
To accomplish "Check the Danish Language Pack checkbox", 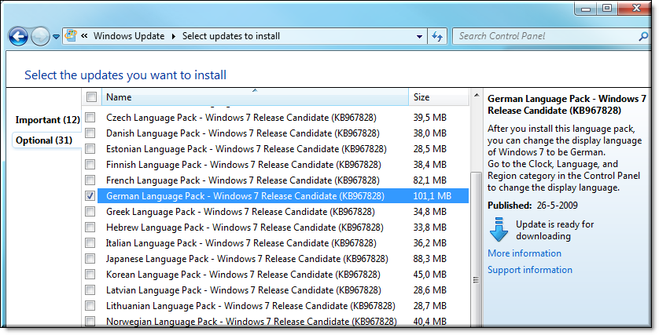I will click(x=90, y=133).
